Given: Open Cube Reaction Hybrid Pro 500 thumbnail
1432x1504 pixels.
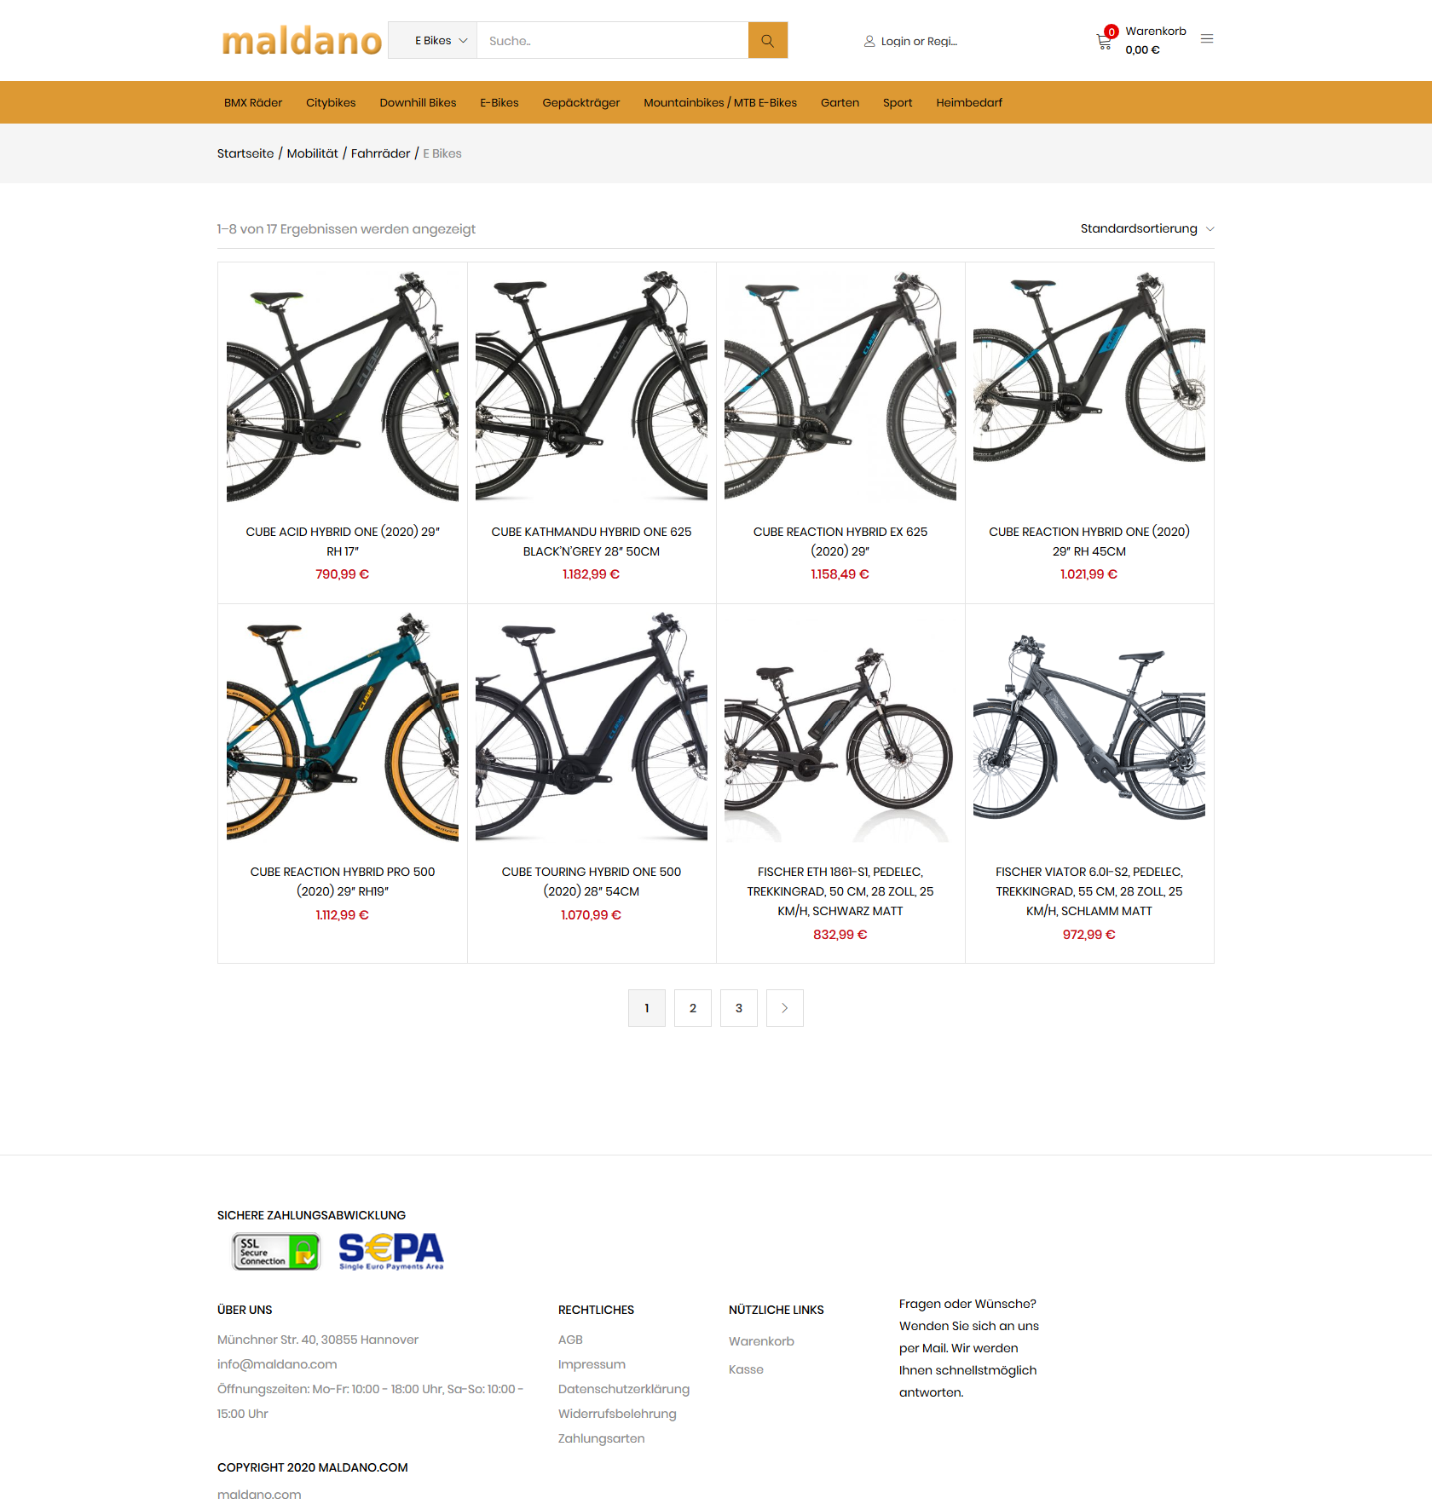Looking at the screenshot, I should (x=343, y=727).
